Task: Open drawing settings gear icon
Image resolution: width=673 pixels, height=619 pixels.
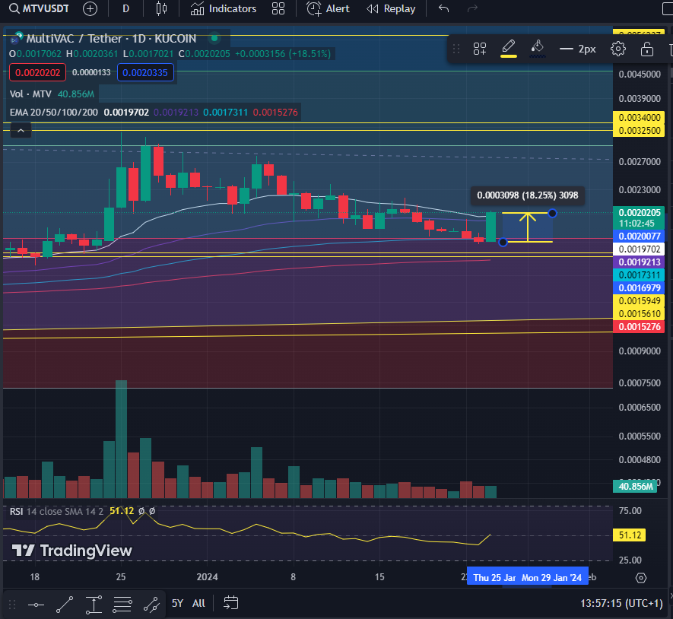Action: tap(618, 49)
